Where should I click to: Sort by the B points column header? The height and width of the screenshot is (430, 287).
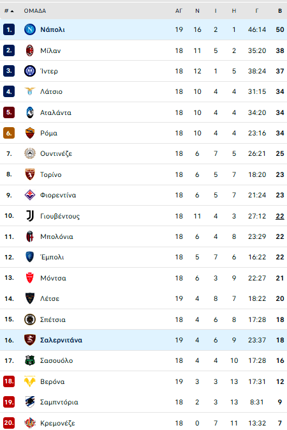[280, 11]
